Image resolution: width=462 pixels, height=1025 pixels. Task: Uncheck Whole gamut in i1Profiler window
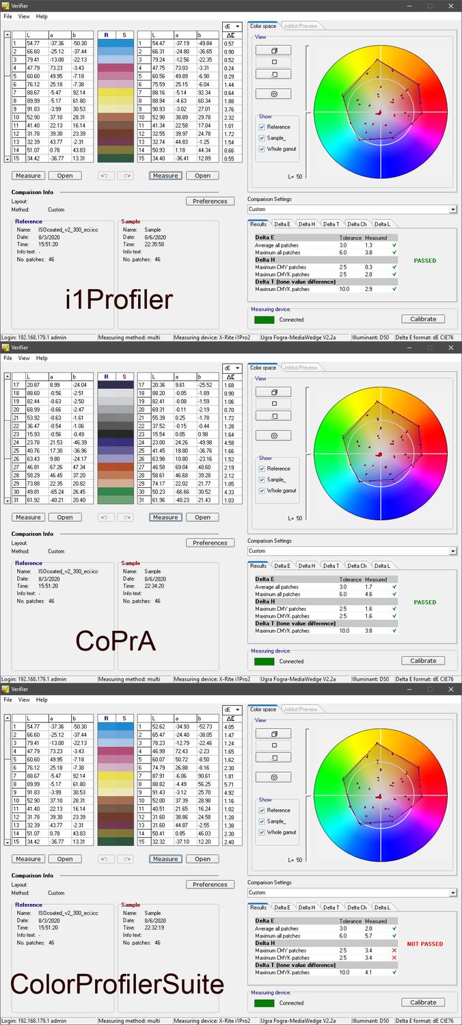262,149
